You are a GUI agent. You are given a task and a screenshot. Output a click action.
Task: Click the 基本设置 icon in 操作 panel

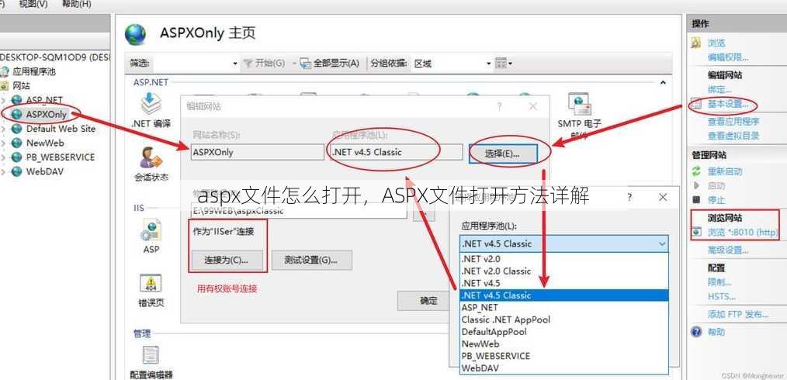(696, 105)
